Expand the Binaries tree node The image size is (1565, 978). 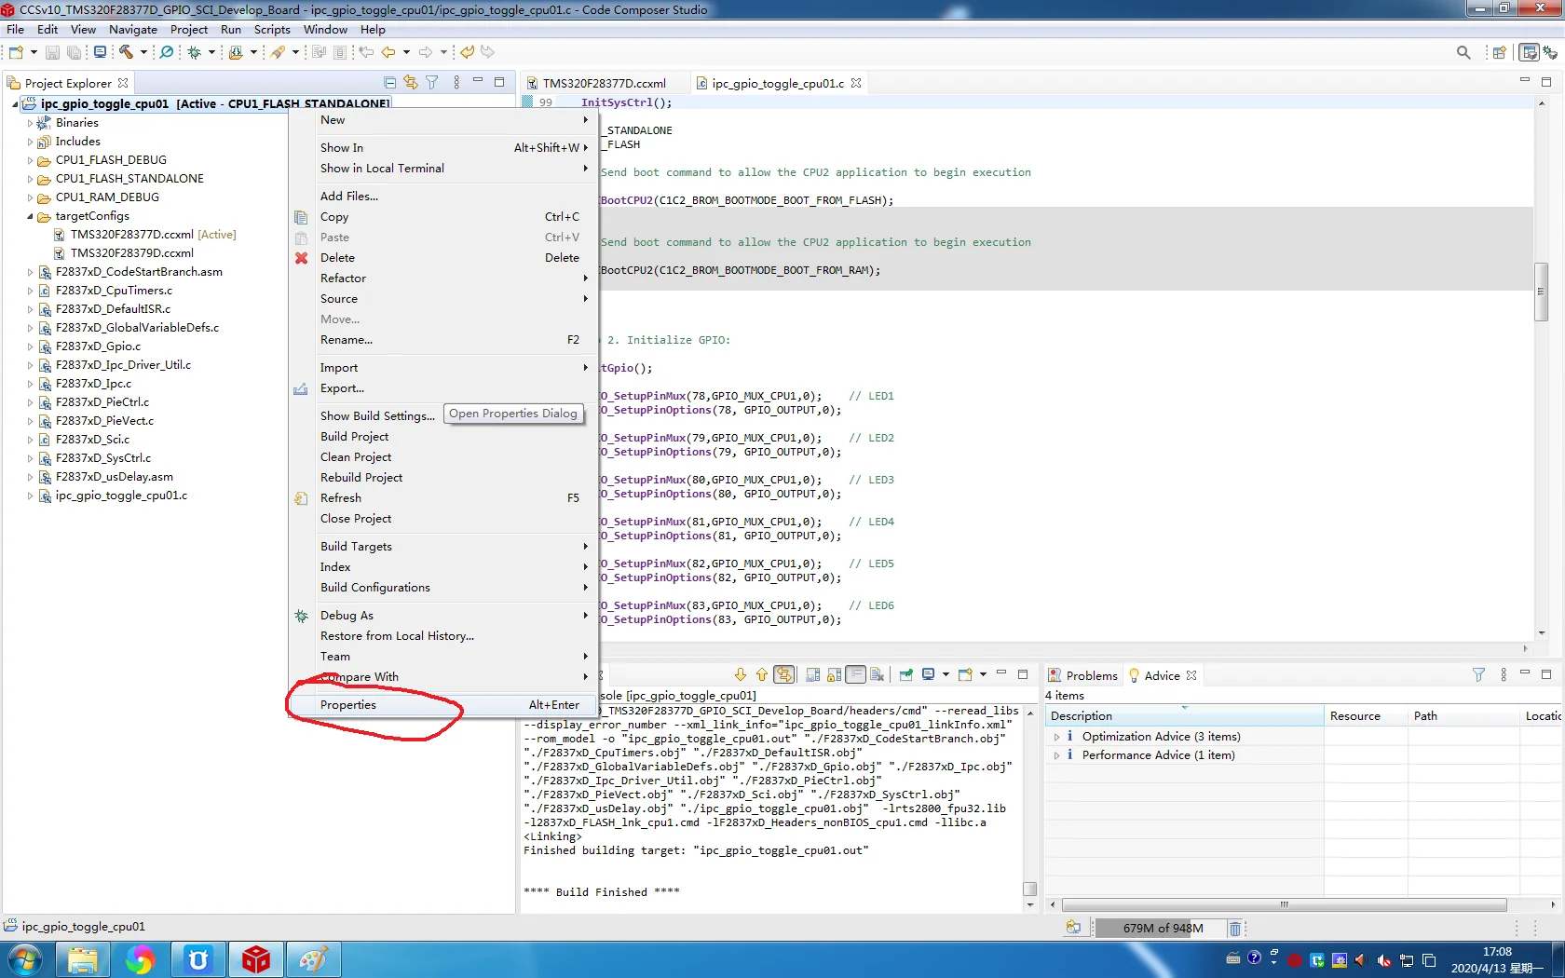30,123
